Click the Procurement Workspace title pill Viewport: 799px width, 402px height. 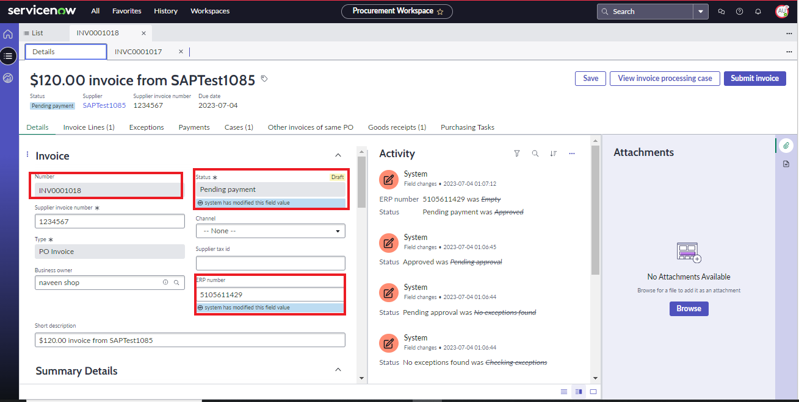point(397,11)
